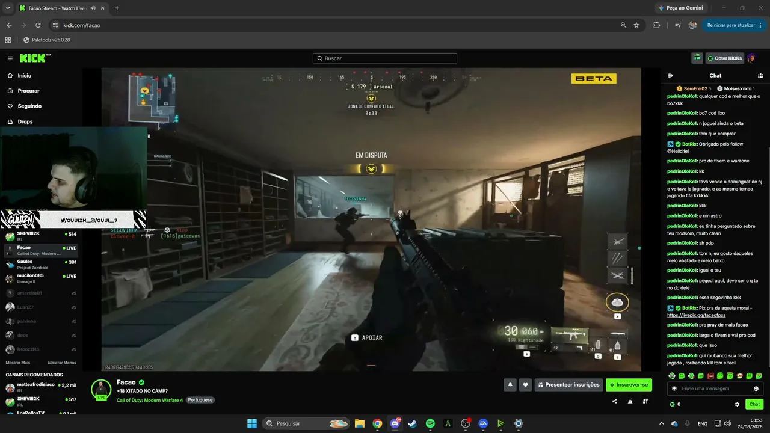Click the Kick Buscar search field

385,58
